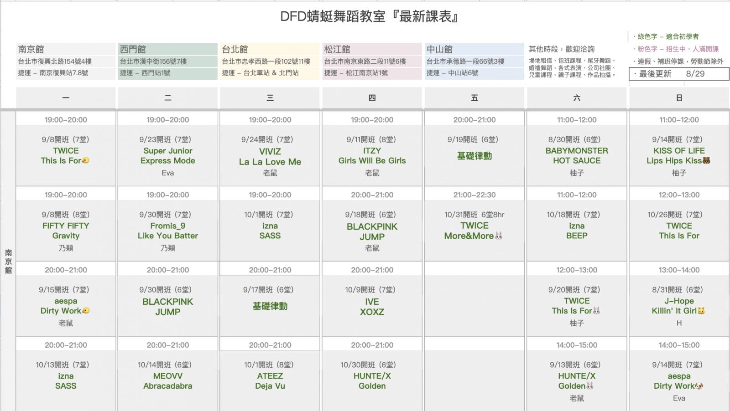
Task: Click 10/13開班 (7堂) izna SASS date
Action: coord(63,365)
